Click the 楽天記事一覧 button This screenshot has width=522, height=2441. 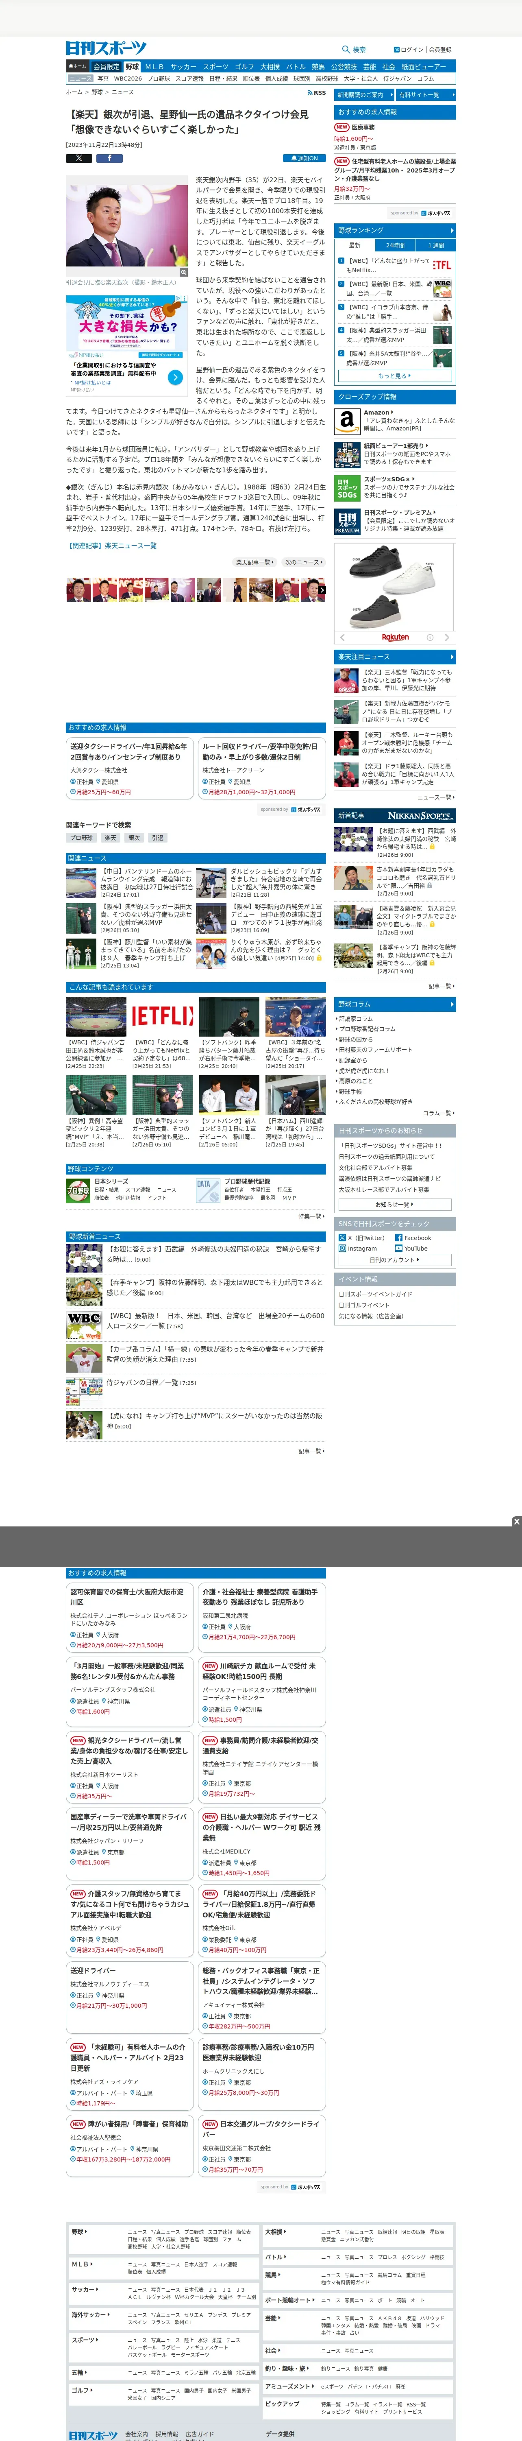tap(256, 563)
